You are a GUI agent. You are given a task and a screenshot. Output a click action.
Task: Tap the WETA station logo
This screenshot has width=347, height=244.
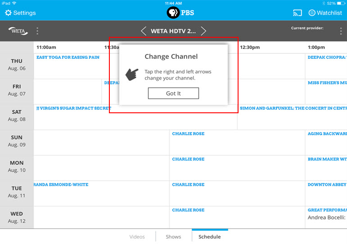(x=18, y=31)
